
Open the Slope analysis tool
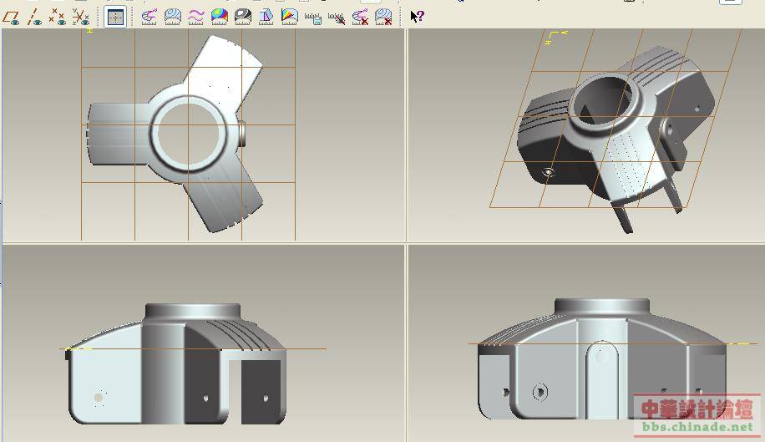[289, 16]
